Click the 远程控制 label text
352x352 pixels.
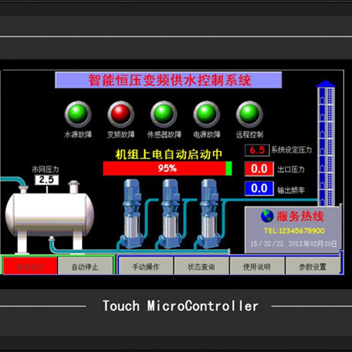click(249, 135)
